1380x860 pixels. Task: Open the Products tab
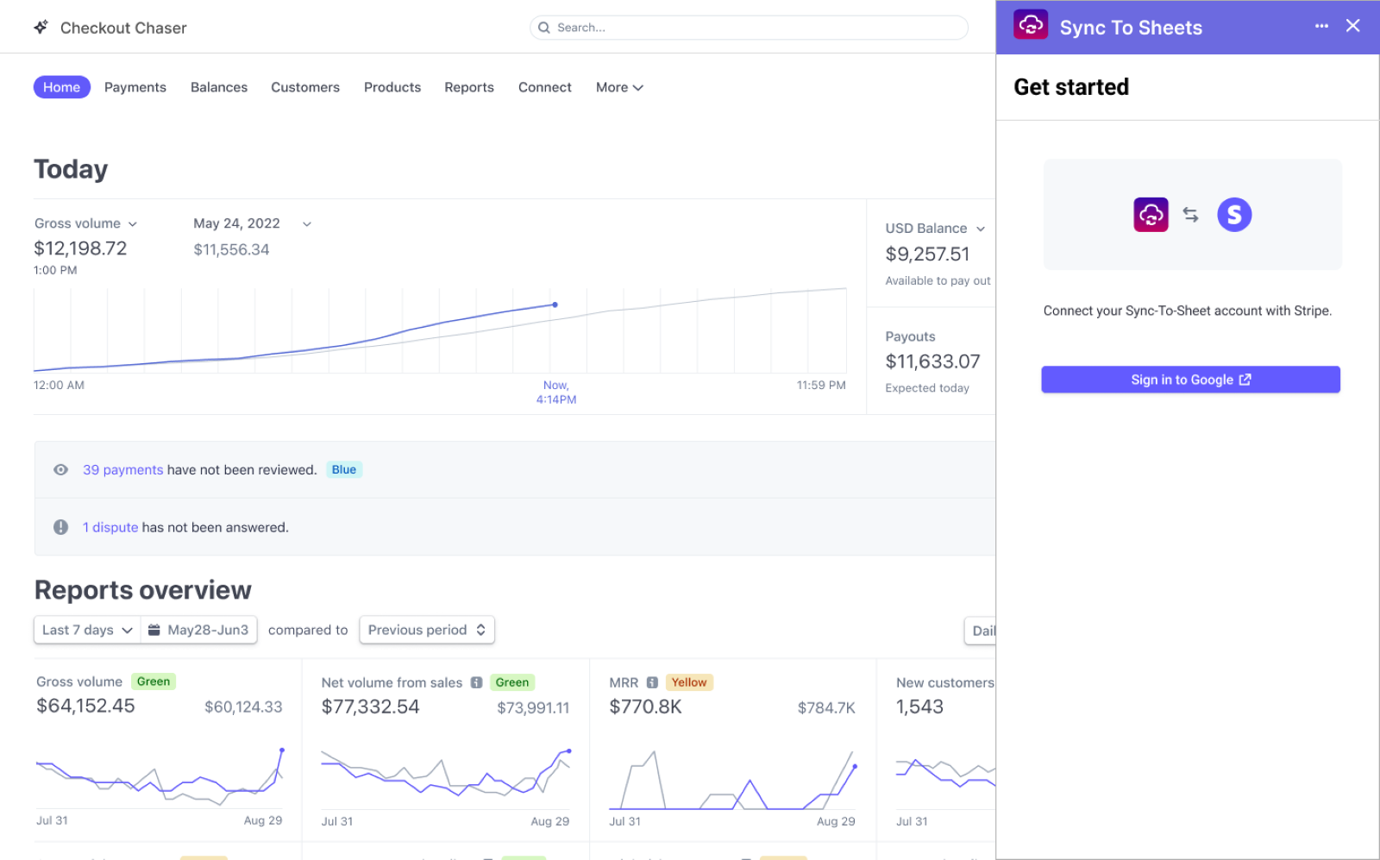[392, 87]
